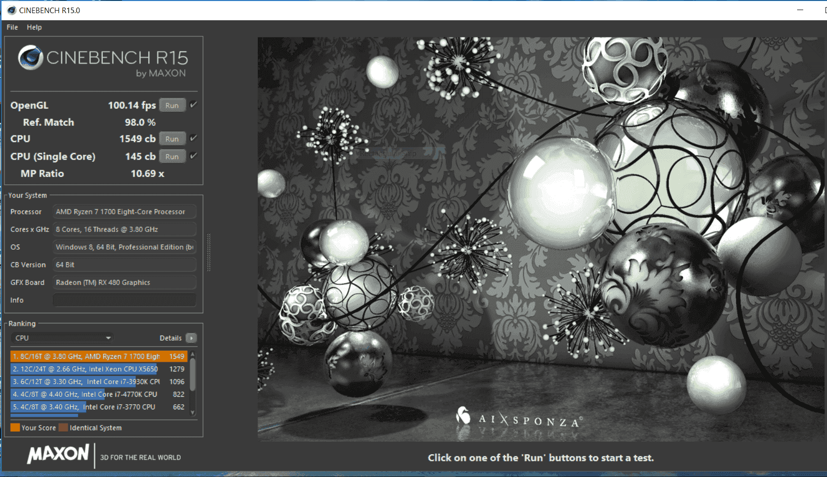Click the OS field Windows 8
This screenshot has height=477, width=827.
coord(125,247)
